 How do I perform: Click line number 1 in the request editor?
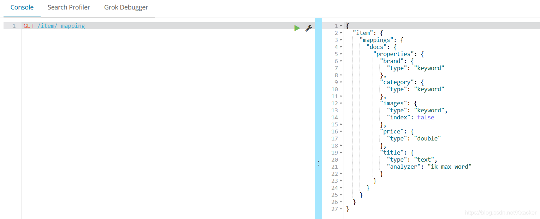tap(14, 26)
